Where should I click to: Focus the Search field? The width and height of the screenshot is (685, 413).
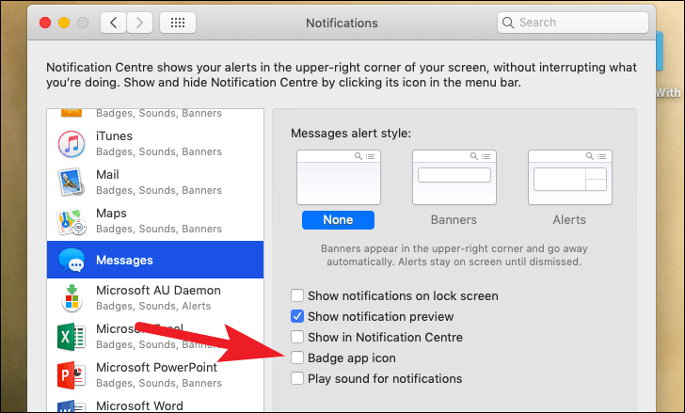[x=573, y=23]
